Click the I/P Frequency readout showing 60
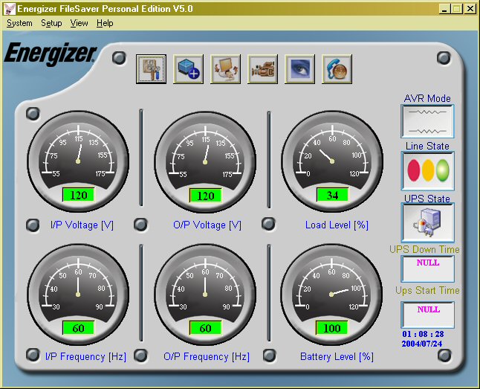The image size is (480, 389). pyautogui.click(x=78, y=328)
